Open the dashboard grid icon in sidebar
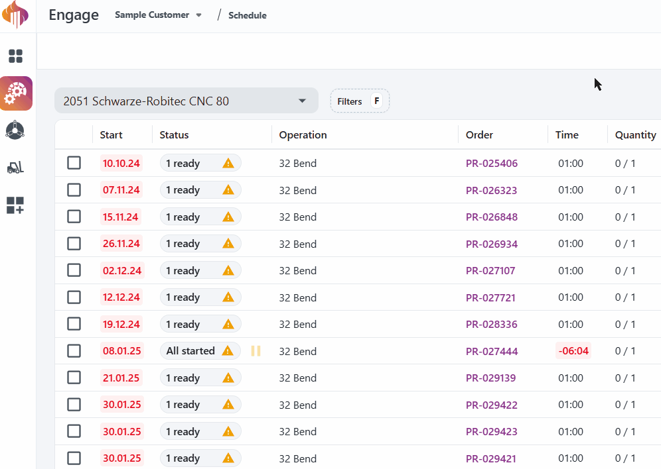This screenshot has height=469, width=661. pyautogui.click(x=16, y=56)
